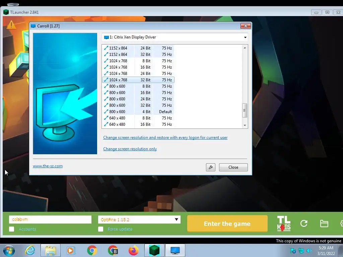Open Windows Media Player from taskbar
Viewport: 343px width, 257px height.
71,250
